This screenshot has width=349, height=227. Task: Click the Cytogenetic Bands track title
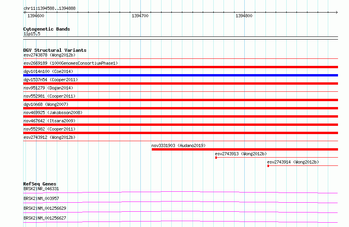pos(47,29)
